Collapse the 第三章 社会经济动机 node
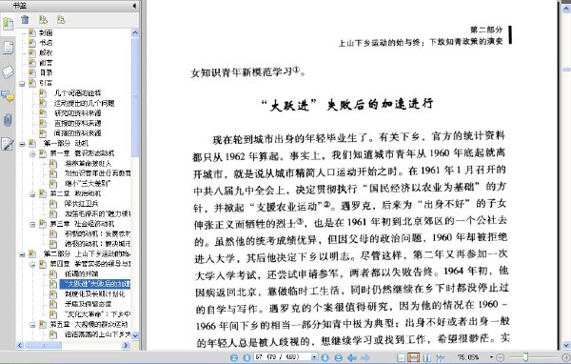This screenshot has width=571, height=364. (32, 224)
